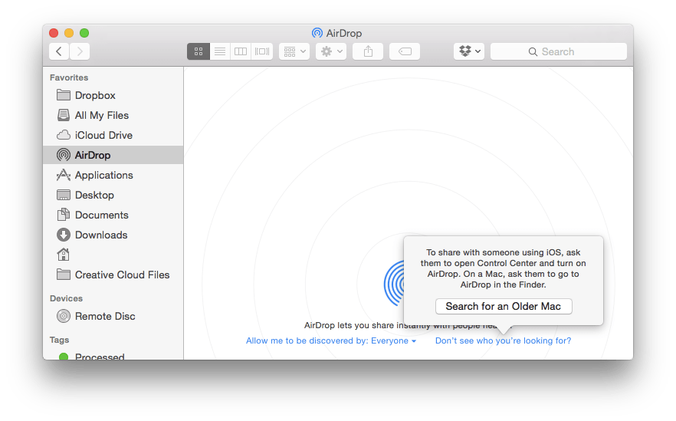The width and height of the screenshot is (676, 421).
Task: Switch to column view
Action: point(241,51)
